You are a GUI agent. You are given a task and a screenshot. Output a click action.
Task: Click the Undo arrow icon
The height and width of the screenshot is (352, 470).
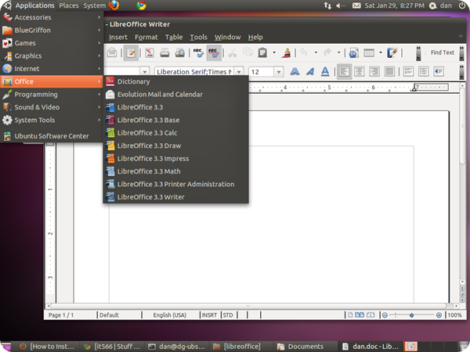point(304,52)
